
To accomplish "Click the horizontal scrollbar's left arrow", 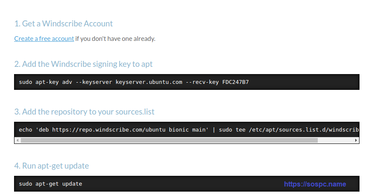I will 17,140.
